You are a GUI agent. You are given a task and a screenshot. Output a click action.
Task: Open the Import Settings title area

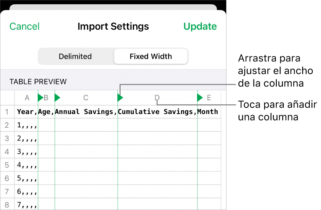113,26
